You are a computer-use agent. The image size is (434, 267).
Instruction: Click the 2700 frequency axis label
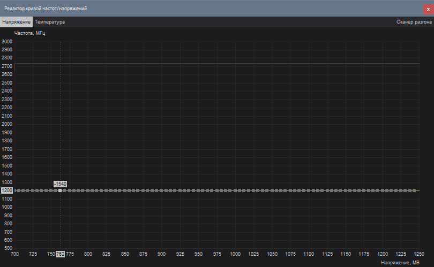click(7, 66)
